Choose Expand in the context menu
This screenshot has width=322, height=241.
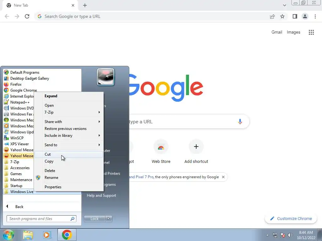tap(69, 96)
